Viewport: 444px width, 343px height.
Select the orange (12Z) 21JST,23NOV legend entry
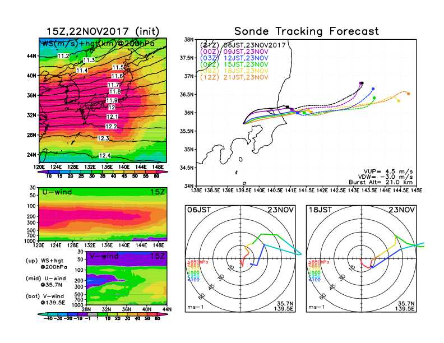click(234, 77)
